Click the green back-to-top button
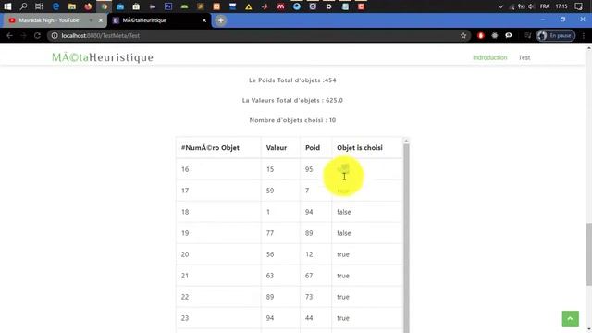The height and width of the screenshot is (333, 592). click(570, 318)
